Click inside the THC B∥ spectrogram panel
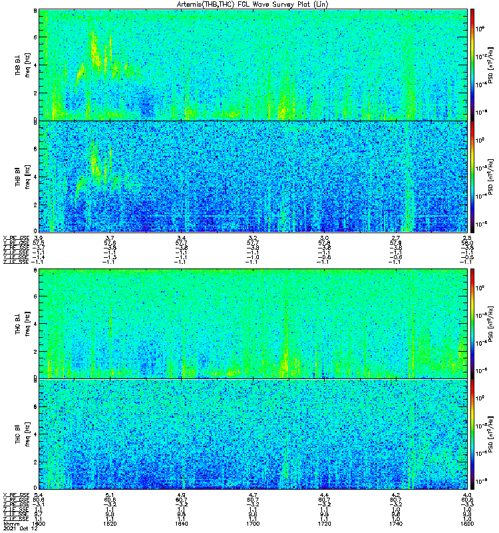Image resolution: width=499 pixels, height=533 pixels. (x=253, y=434)
